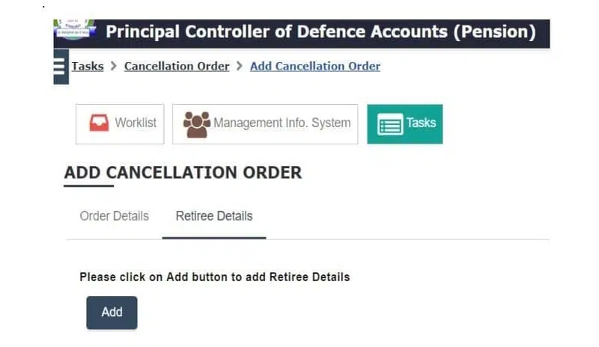Select the teal Tasks button
This screenshot has width=599, height=347.
[x=405, y=123]
